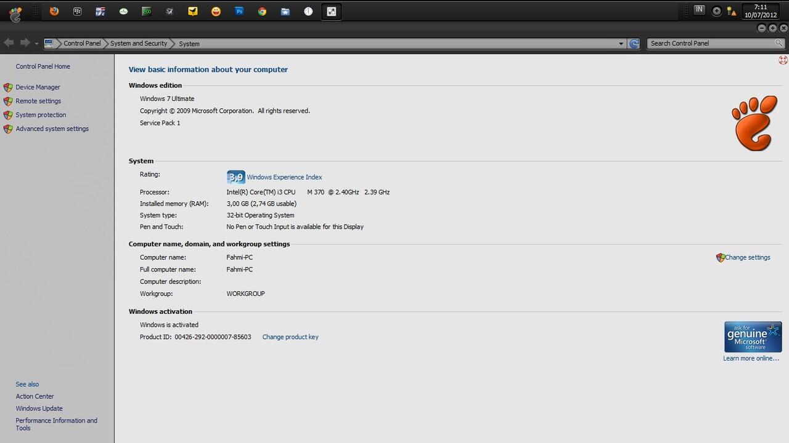Open Action Center

pyautogui.click(x=35, y=397)
